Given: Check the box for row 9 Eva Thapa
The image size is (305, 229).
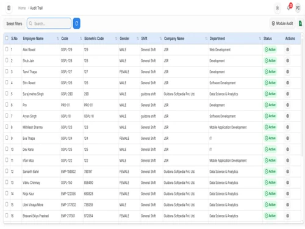Looking at the screenshot, I should click(7, 138).
